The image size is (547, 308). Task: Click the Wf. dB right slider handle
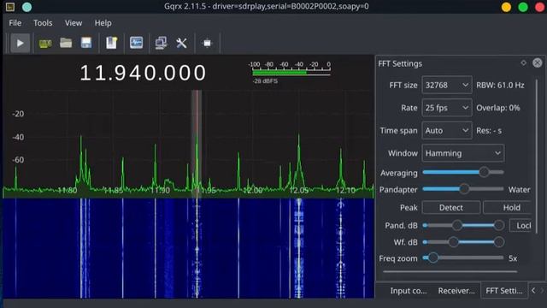point(499,241)
